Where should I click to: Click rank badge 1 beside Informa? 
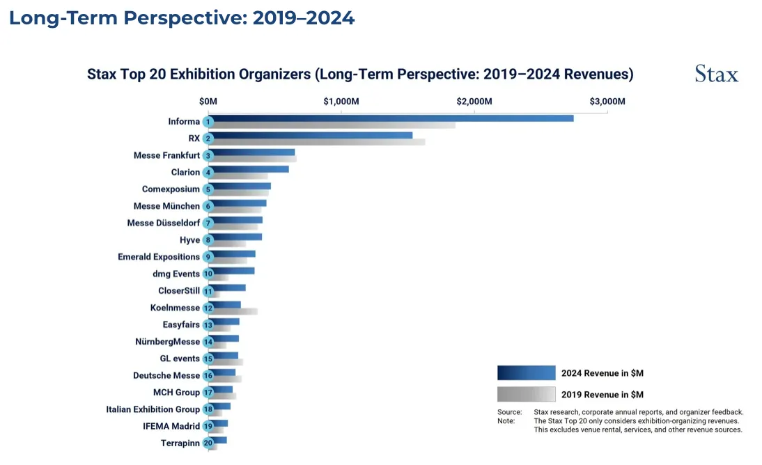pos(208,122)
